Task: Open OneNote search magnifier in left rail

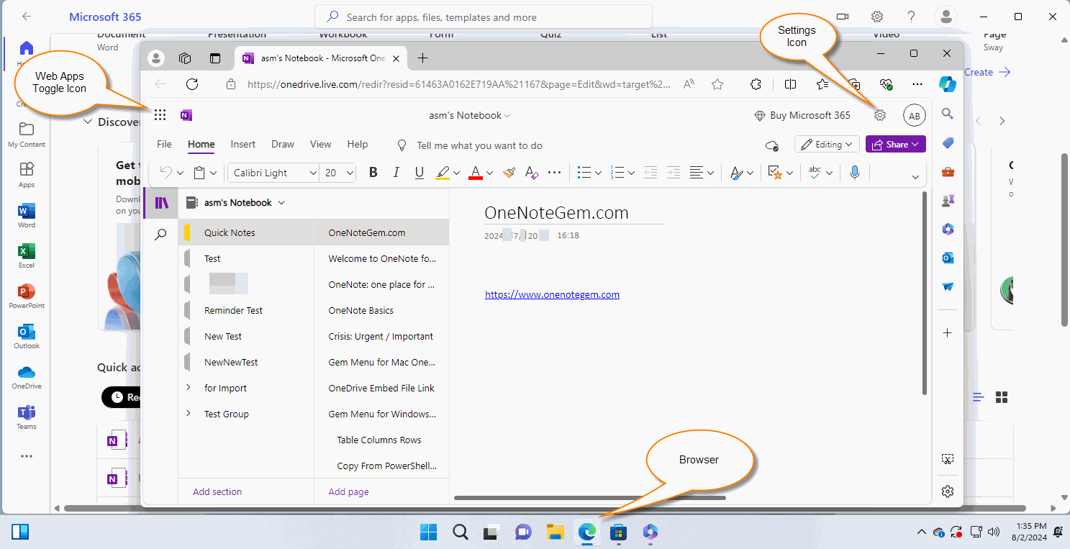Action: pyautogui.click(x=161, y=235)
